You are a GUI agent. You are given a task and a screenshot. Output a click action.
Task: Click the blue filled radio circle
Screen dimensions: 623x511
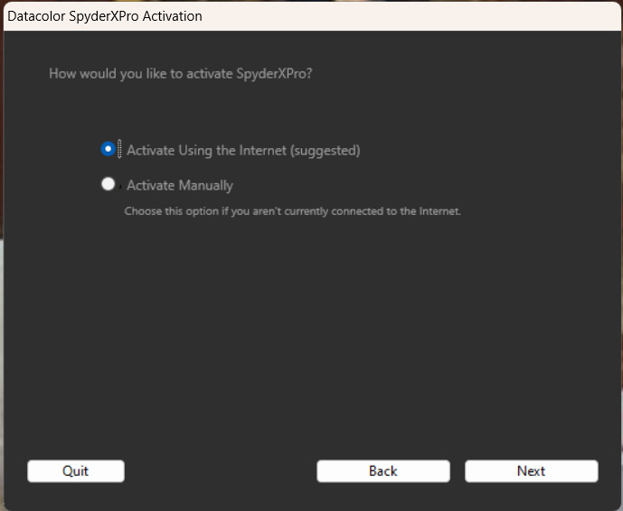coord(109,149)
